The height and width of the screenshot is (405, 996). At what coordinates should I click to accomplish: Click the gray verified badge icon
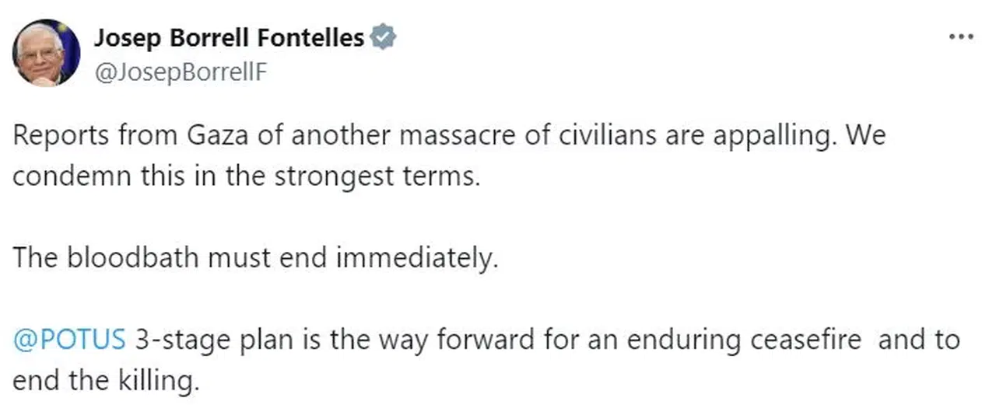tap(382, 37)
